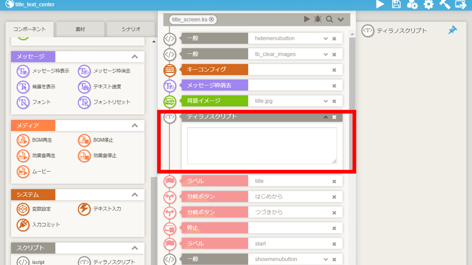Open the character management icon
Viewport: 472px width, 265px height.
(x=412, y=4)
